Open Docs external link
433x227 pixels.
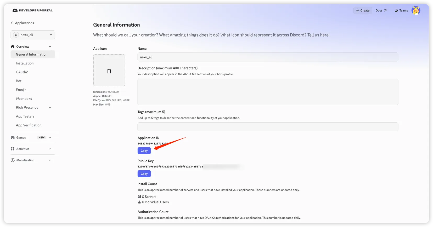click(x=381, y=10)
